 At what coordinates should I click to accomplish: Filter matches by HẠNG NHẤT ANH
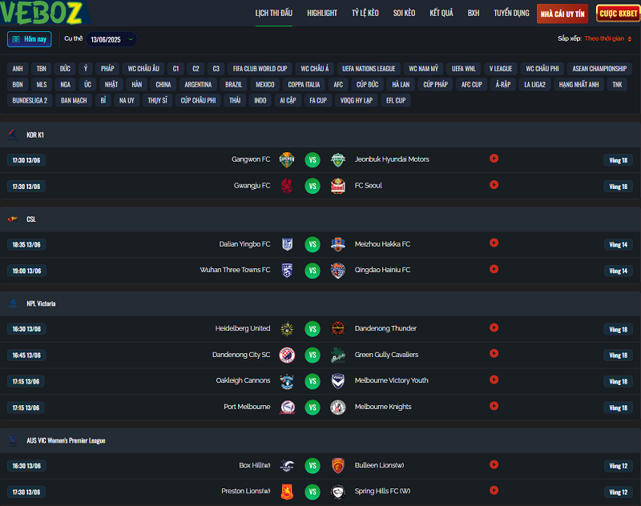pos(579,85)
